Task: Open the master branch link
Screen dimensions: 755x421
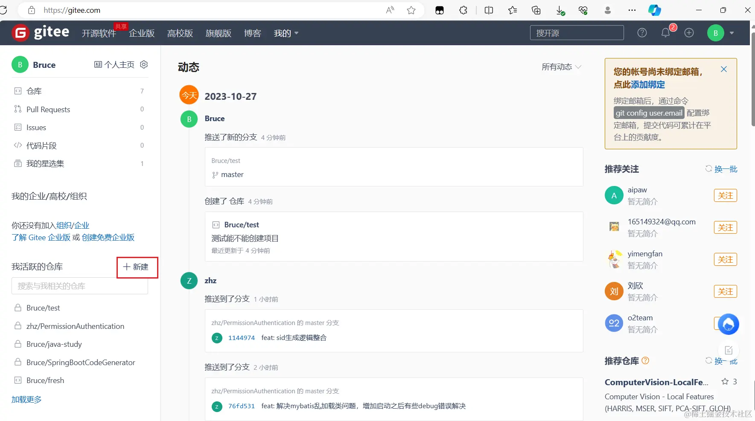Action: pos(232,174)
